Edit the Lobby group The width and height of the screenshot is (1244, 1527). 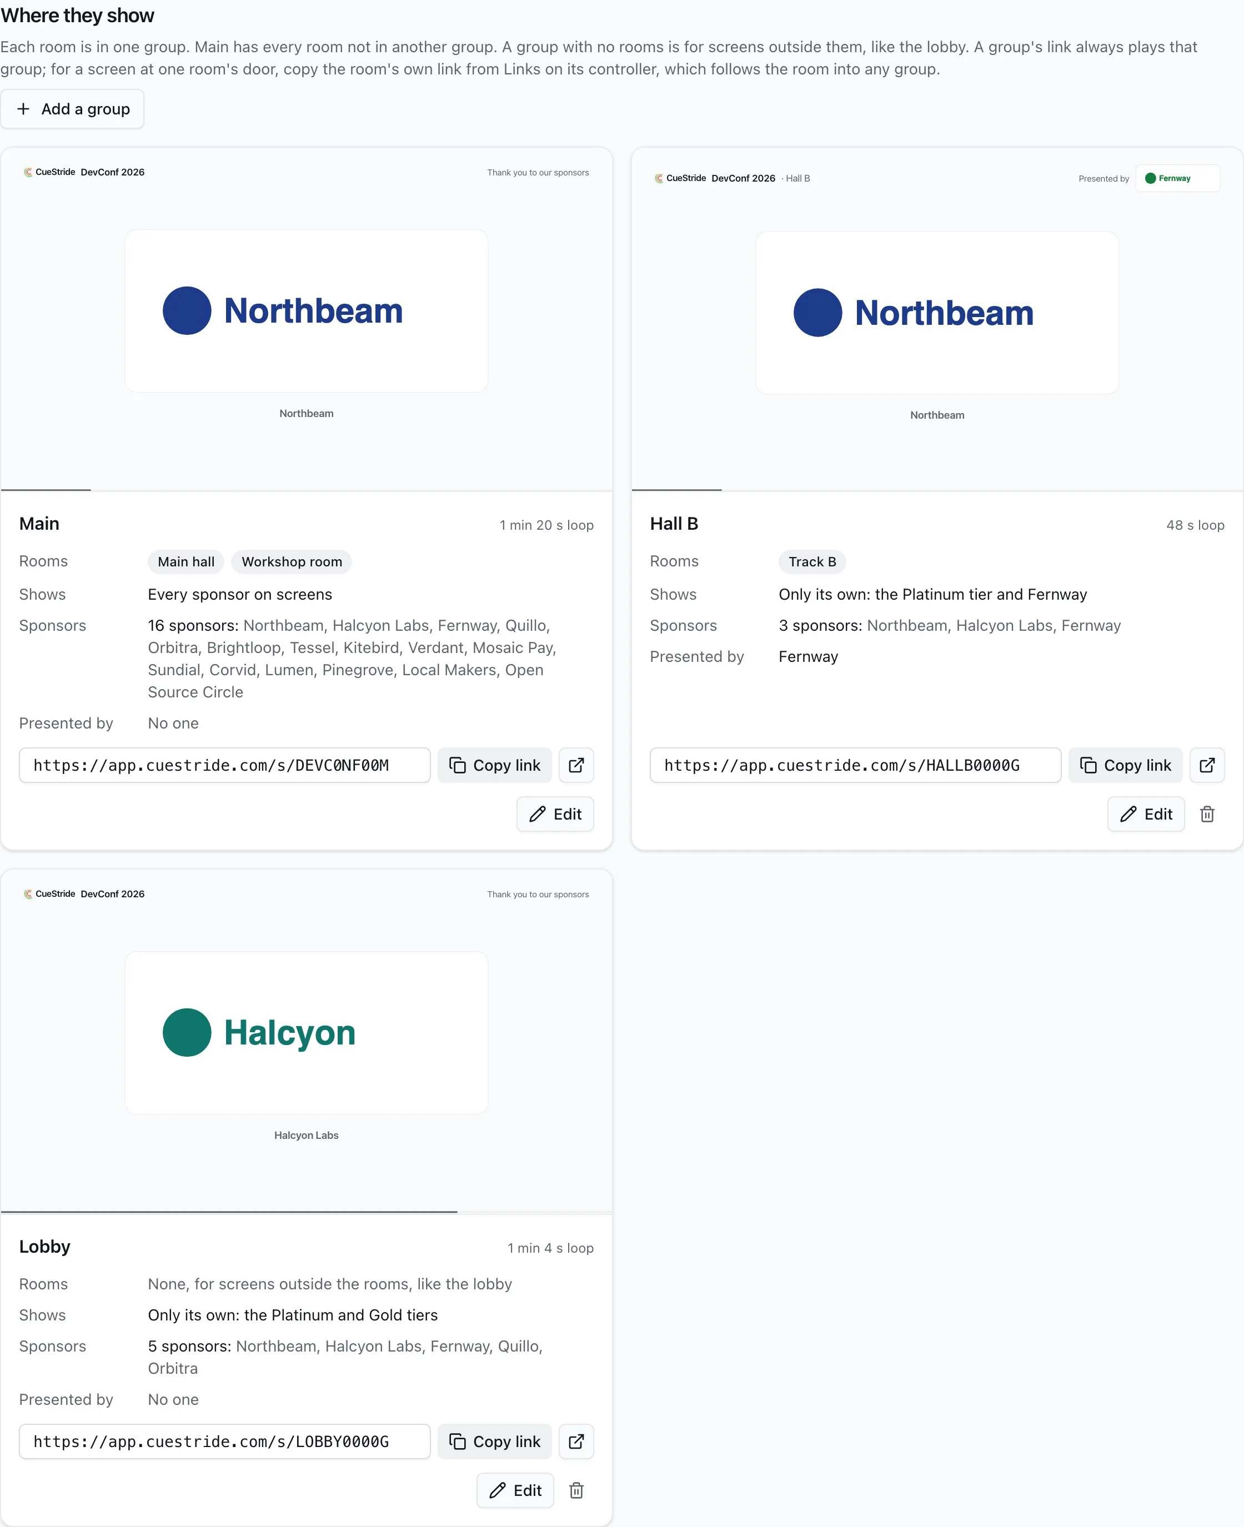[x=514, y=1490]
